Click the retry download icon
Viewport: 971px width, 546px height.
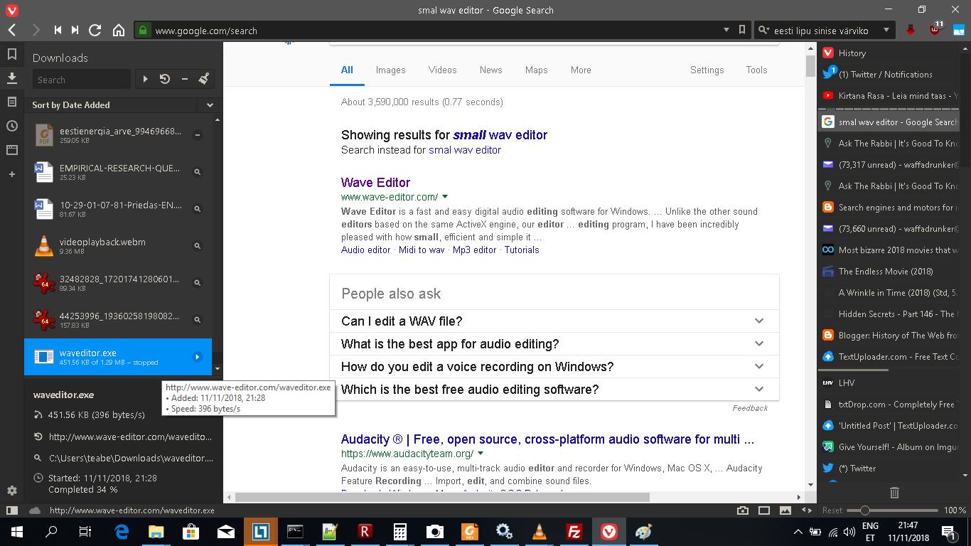pos(165,79)
